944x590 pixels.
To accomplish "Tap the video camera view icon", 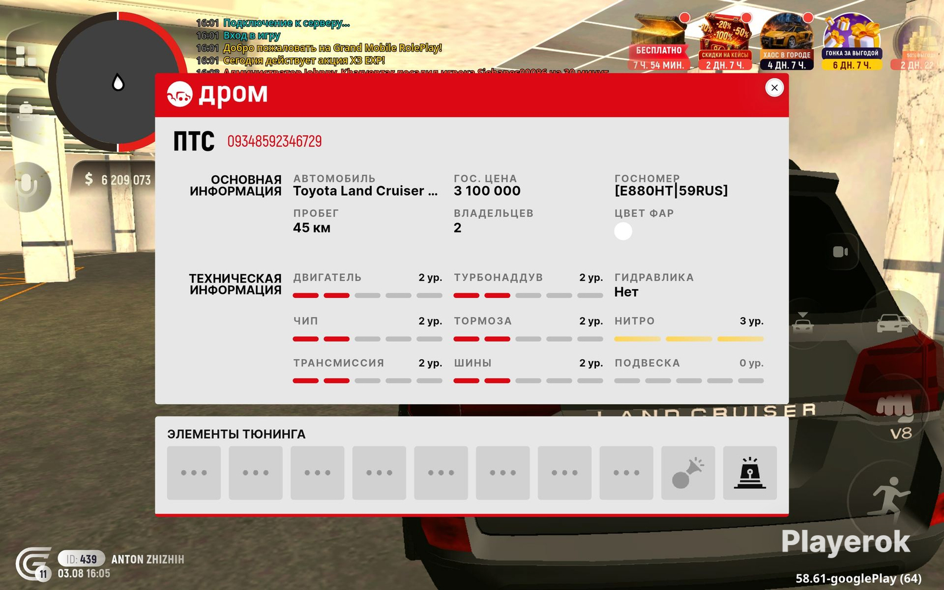I will [x=840, y=252].
